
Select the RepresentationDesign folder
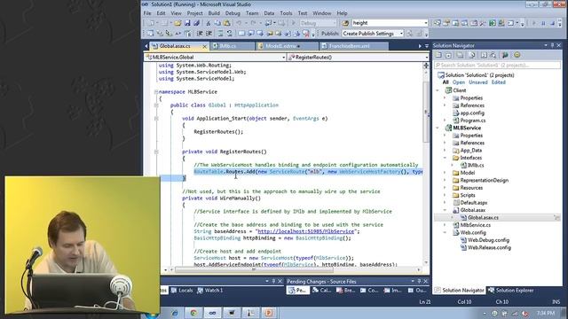click(484, 181)
